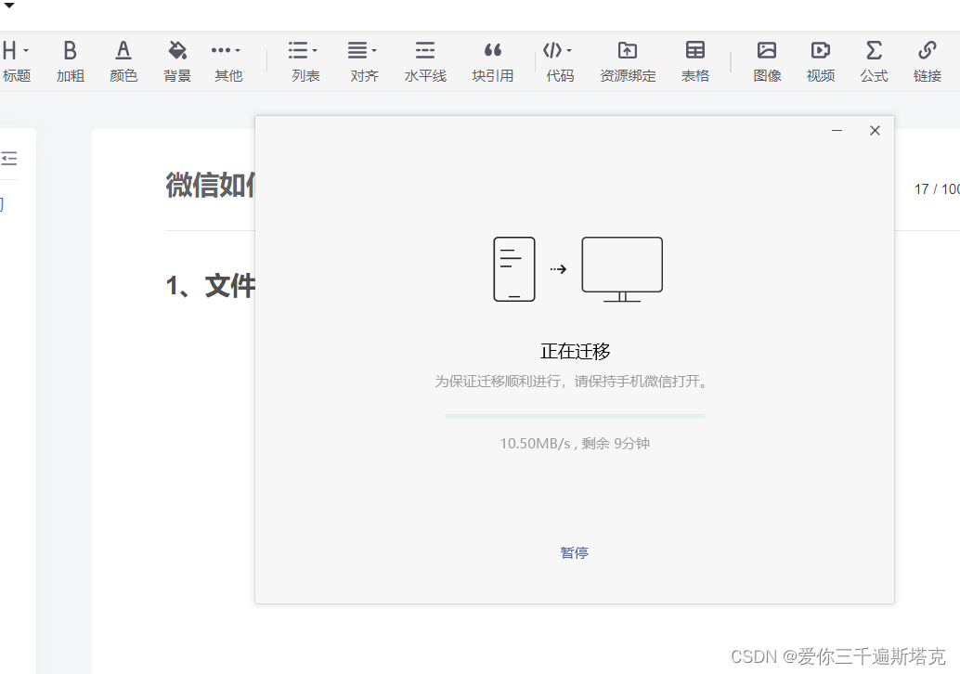Click the article title field 微信如

(210, 185)
